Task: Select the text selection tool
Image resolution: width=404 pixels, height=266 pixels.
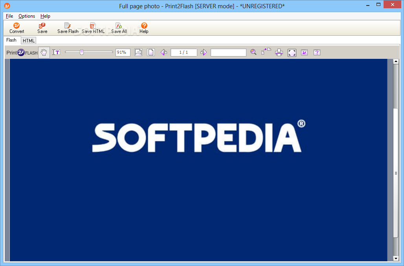Action: 56,53
